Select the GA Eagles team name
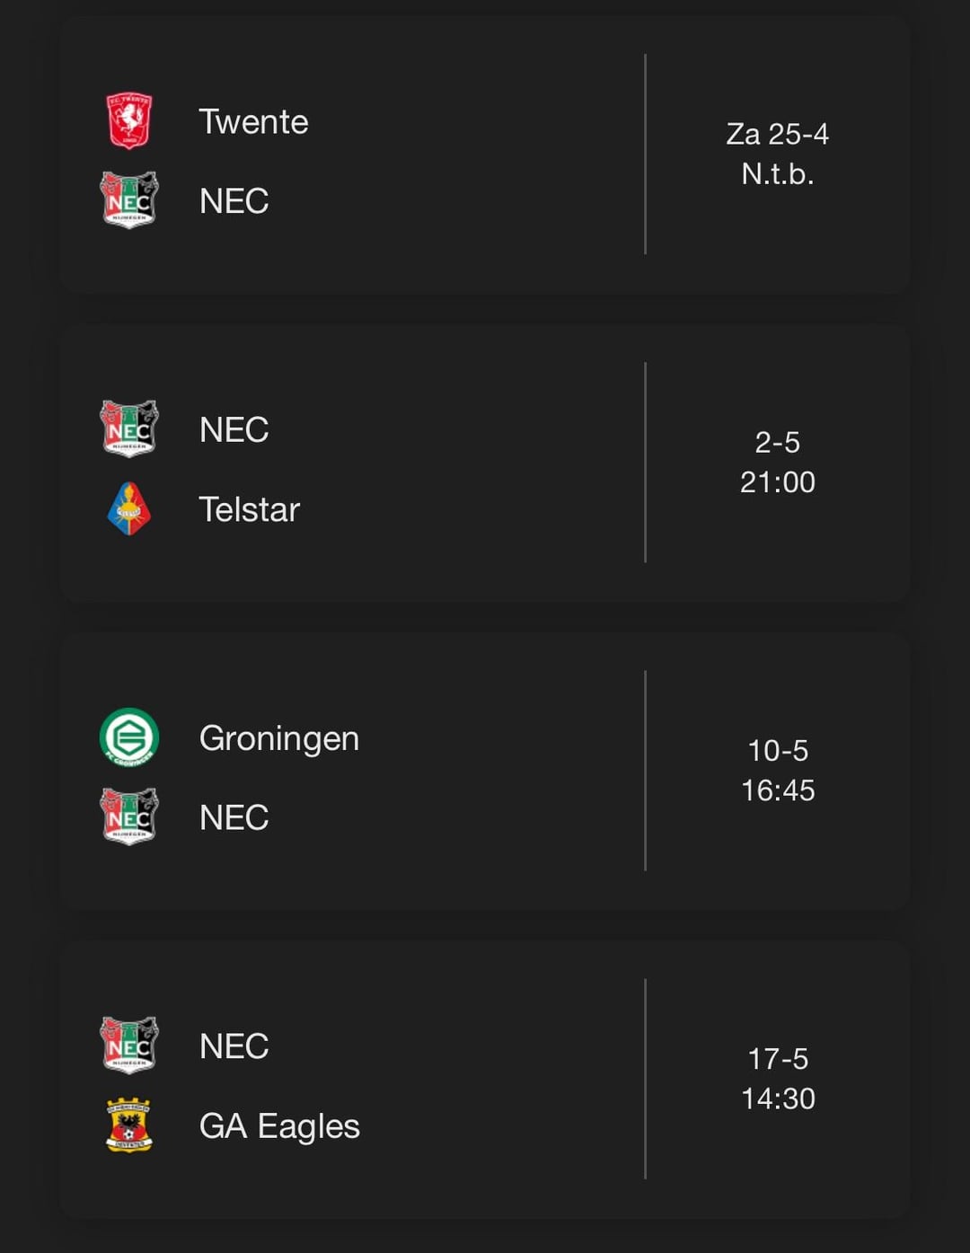The width and height of the screenshot is (970, 1253). [x=278, y=1126]
